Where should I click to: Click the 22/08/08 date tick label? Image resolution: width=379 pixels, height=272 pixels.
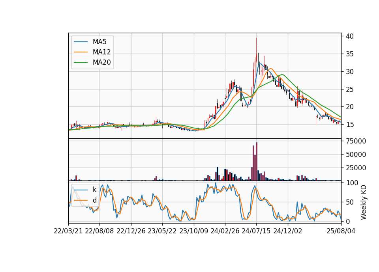tap(99, 231)
